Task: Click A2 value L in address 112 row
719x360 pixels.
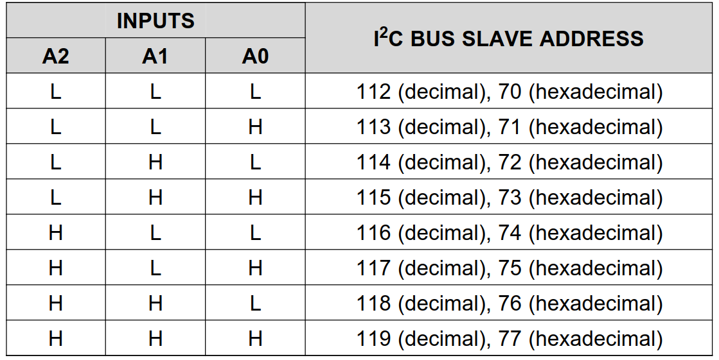Action: (x=56, y=92)
